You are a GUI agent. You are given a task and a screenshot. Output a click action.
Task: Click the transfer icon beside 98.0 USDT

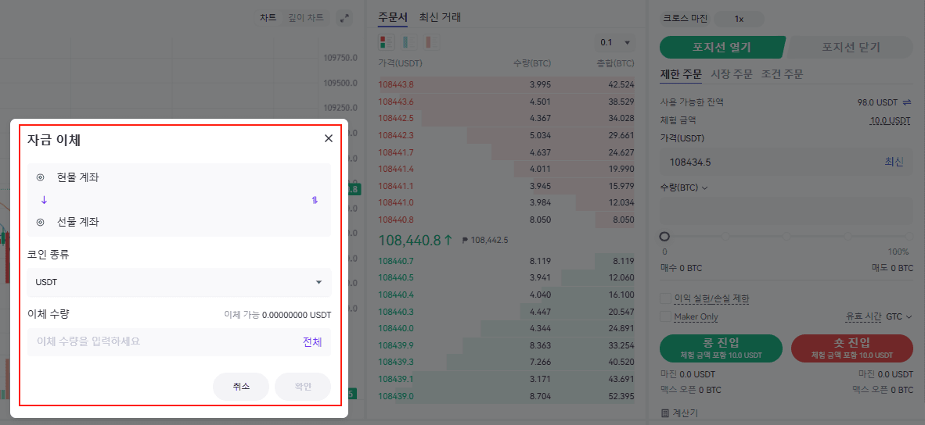pyautogui.click(x=907, y=102)
